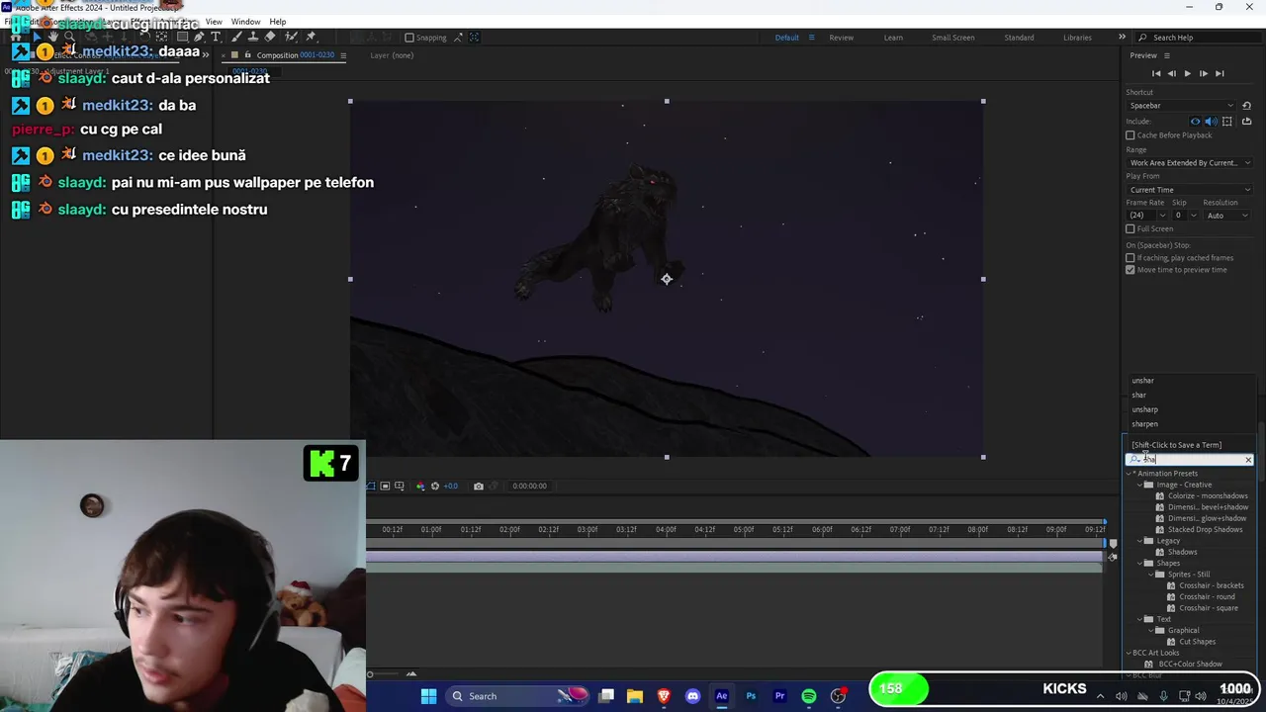The width and height of the screenshot is (1266, 712).
Task: Select suggested search term 'shar'
Action: pyautogui.click(x=1138, y=395)
